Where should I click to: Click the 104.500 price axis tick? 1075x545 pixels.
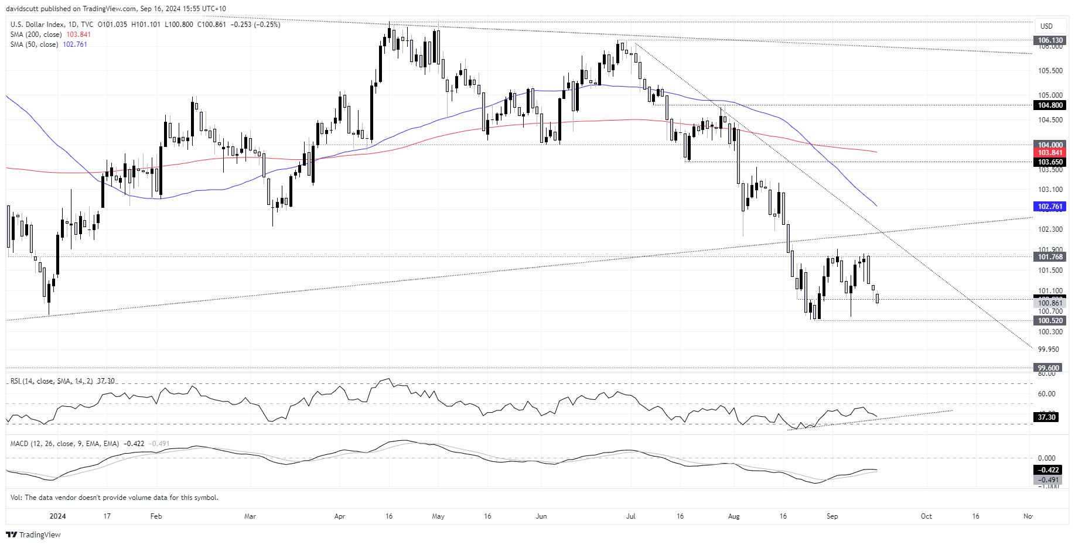(x=1050, y=120)
